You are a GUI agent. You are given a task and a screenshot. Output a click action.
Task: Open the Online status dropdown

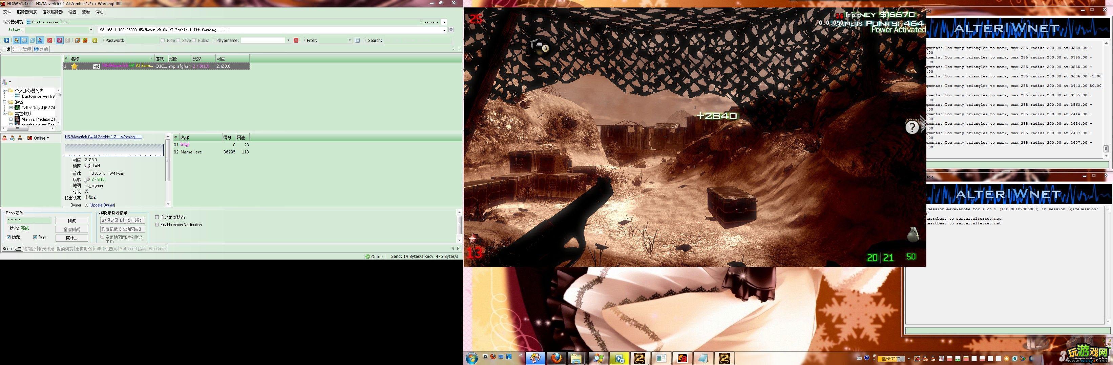coord(48,138)
